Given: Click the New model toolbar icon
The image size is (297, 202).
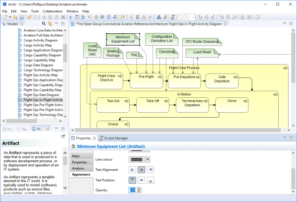Looking at the screenshot, I should tap(5, 17).
